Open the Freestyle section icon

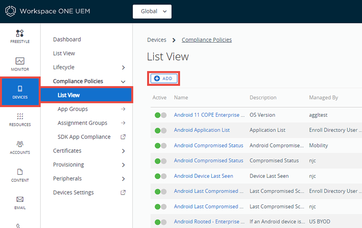coord(20,33)
